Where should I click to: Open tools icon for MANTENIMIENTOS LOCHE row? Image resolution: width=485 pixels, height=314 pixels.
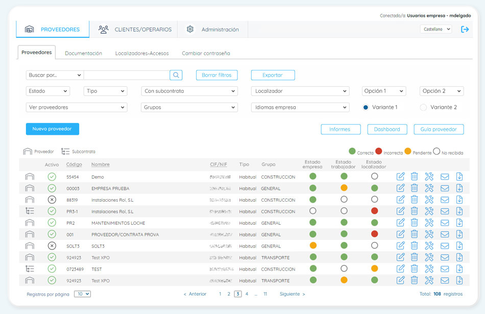[429, 223]
